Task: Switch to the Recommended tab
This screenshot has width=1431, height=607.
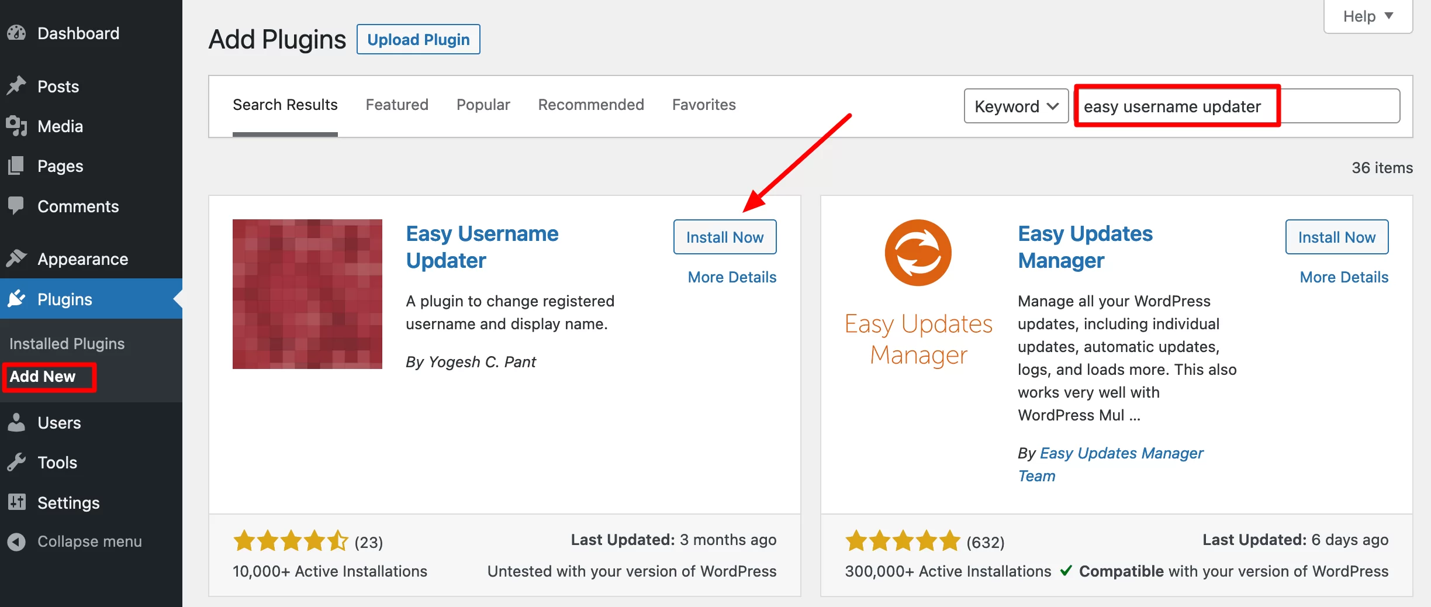Action: tap(591, 105)
